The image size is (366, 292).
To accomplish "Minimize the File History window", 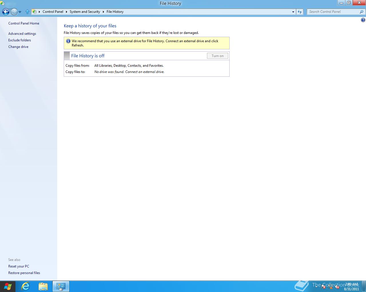I will coord(341,3).
